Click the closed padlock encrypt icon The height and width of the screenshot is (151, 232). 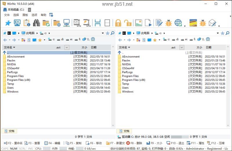(118, 23)
